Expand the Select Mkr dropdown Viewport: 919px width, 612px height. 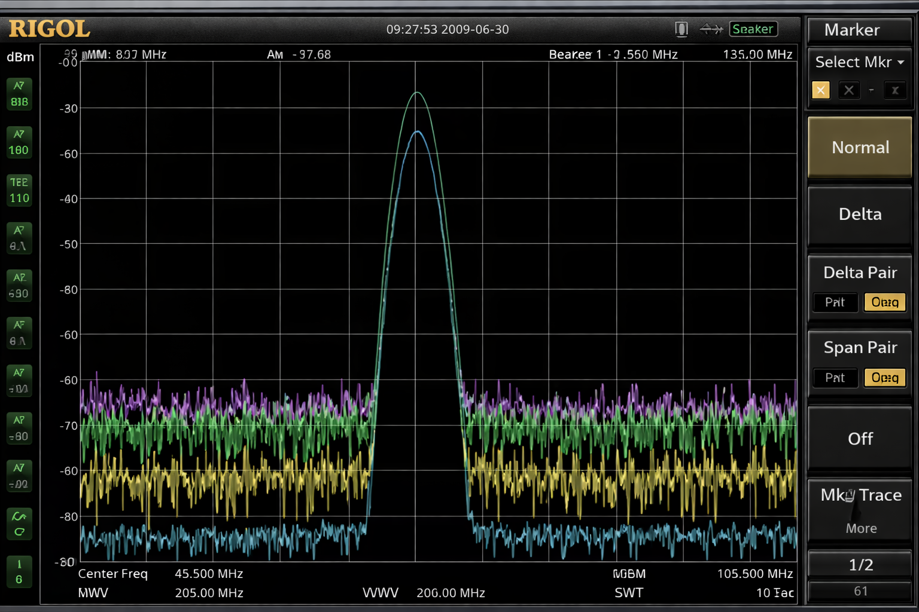(859, 62)
